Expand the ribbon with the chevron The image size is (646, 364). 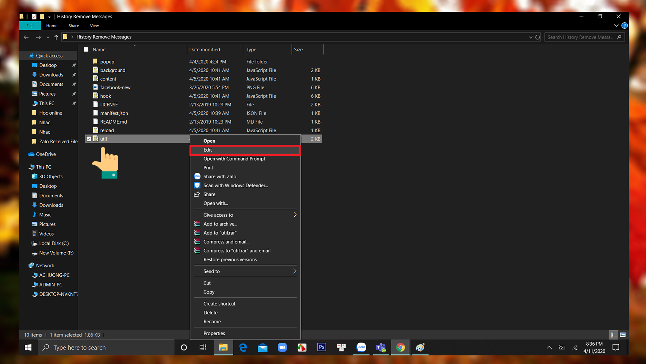coord(616,26)
